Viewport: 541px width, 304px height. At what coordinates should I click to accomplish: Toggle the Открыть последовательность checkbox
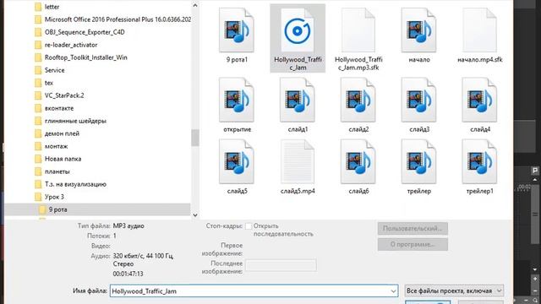pyautogui.click(x=249, y=226)
